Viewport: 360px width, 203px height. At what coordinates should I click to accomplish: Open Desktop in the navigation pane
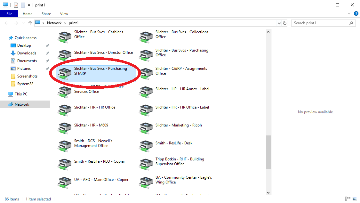[24, 45]
